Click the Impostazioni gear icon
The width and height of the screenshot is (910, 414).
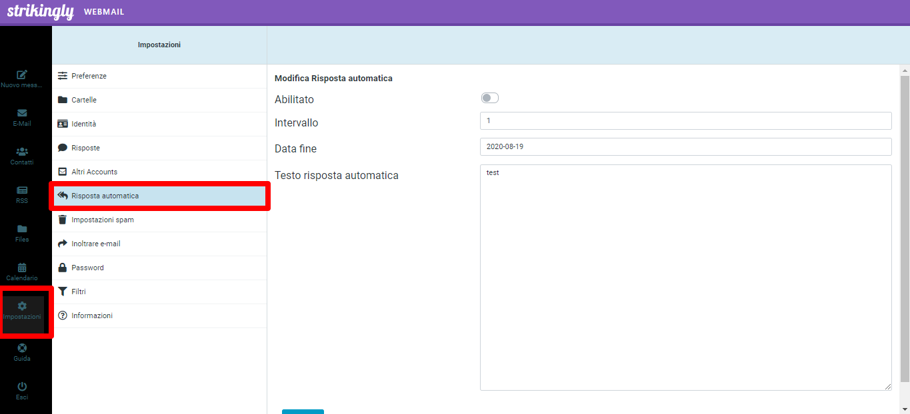point(22,306)
